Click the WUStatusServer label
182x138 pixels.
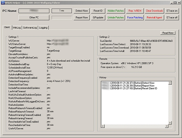click(x=17, y=44)
